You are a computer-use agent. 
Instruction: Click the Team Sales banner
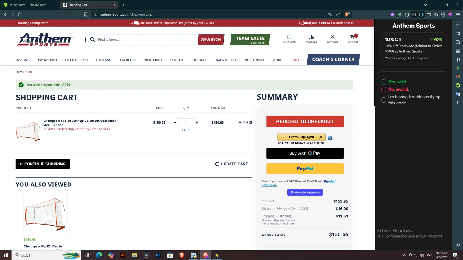pyautogui.click(x=250, y=39)
